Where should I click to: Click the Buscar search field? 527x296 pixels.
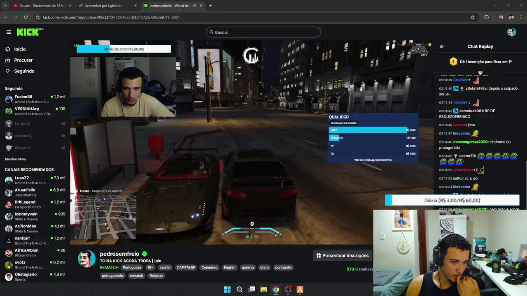click(x=263, y=32)
